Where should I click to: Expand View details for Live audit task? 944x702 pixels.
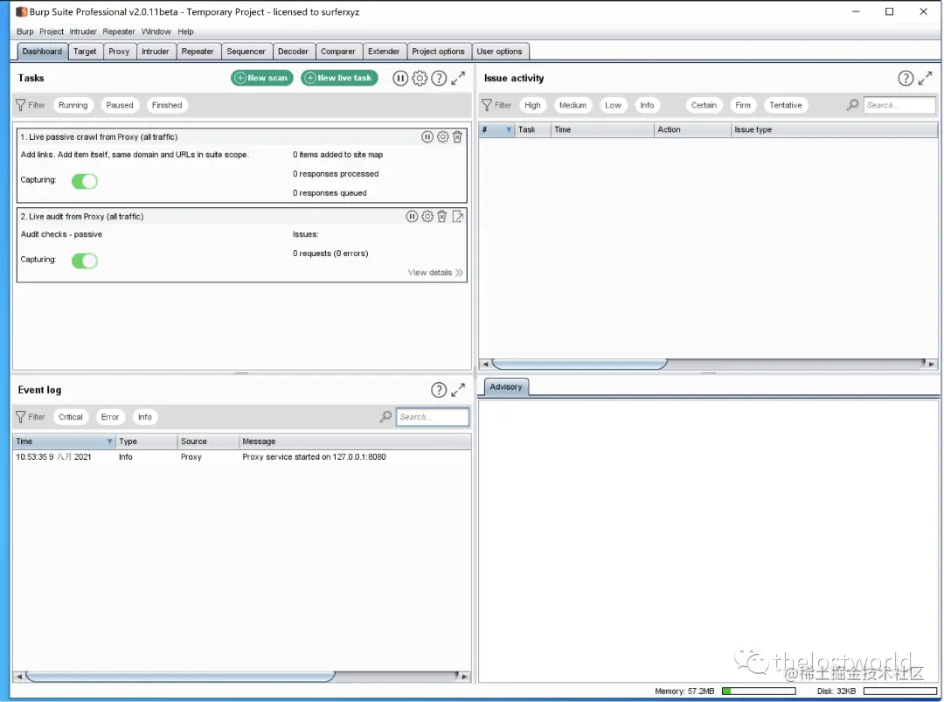point(435,273)
